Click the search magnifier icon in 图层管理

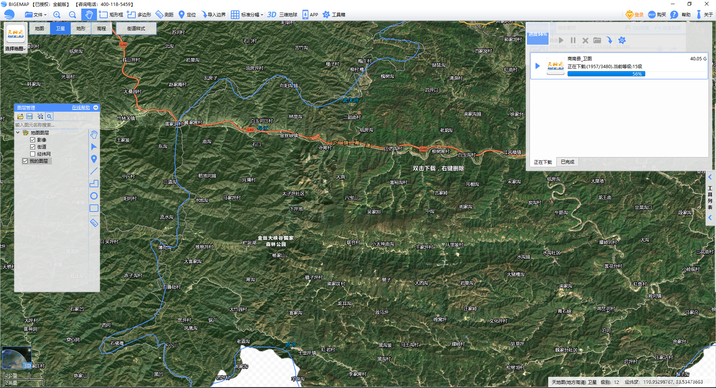pos(49,116)
